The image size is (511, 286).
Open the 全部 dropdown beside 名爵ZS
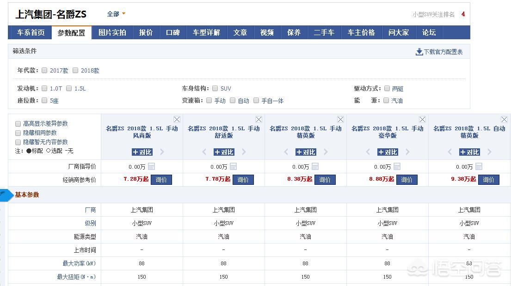point(117,14)
